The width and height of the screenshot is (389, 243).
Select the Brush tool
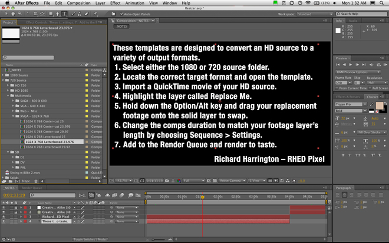coord(74,14)
